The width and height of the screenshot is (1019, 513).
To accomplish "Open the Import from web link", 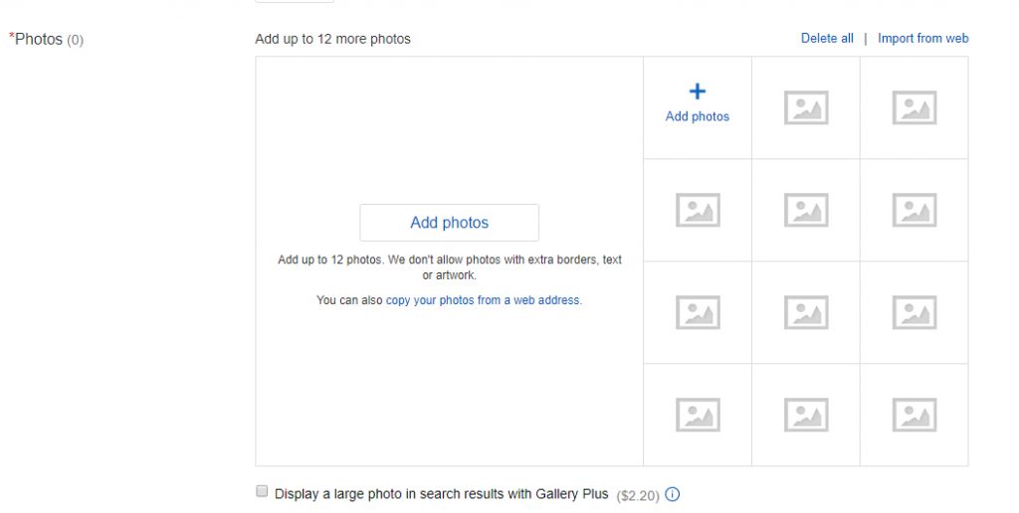I will (x=922, y=39).
